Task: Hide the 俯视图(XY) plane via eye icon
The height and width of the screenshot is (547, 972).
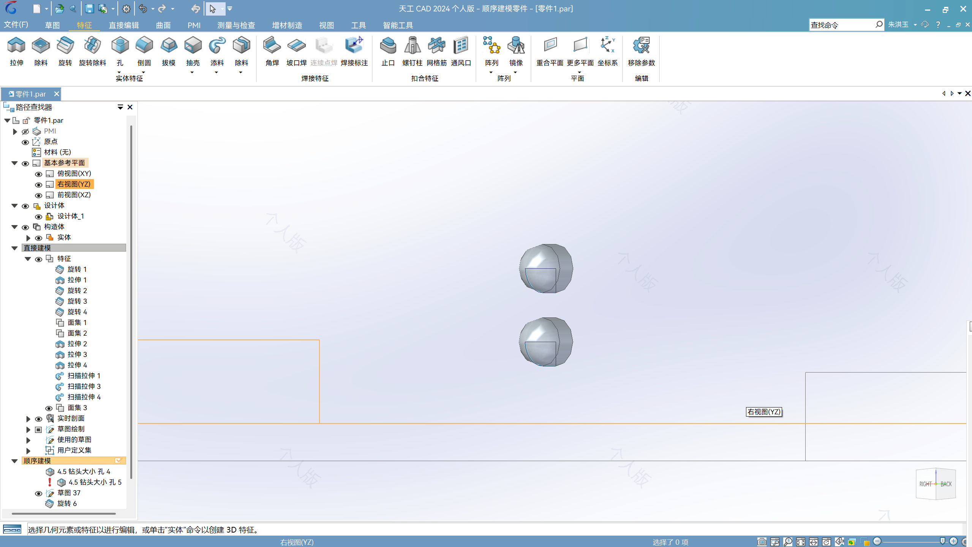Action: (38, 174)
